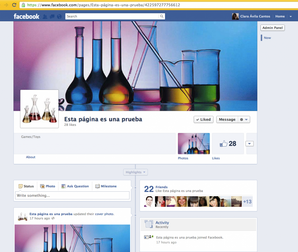Click the Write something text field

(x=72, y=196)
